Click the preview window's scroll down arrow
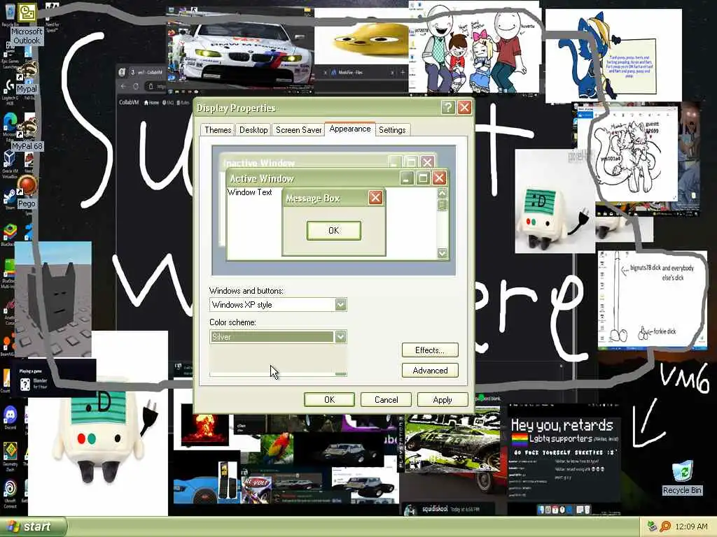Viewport: 717px width, 537px height. (x=442, y=253)
